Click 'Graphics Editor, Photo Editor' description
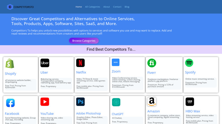The width and height of the screenshot is (222, 124). pyautogui.click(x=90, y=118)
